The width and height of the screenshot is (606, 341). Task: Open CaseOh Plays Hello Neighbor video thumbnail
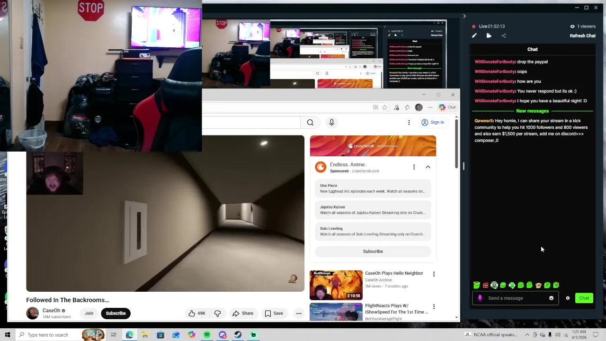[336, 285]
